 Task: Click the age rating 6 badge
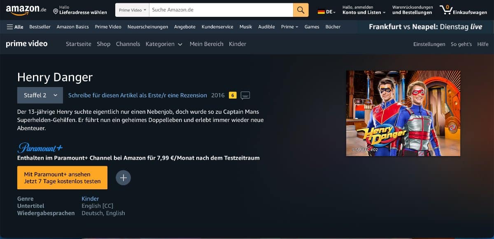233,95
